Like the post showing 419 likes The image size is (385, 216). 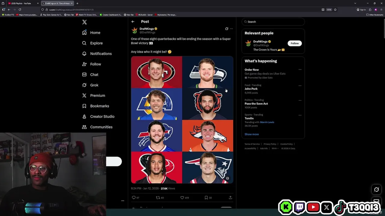(x=182, y=198)
